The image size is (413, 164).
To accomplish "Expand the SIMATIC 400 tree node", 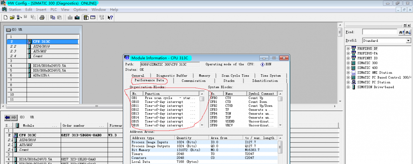I will coord(348,68).
